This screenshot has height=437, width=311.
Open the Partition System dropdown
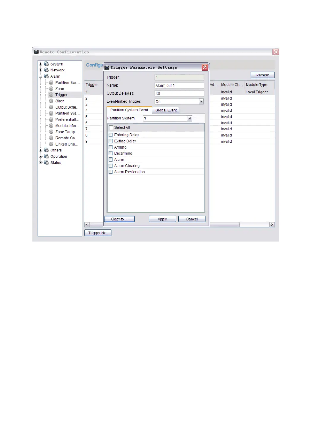pyautogui.click(x=190, y=118)
